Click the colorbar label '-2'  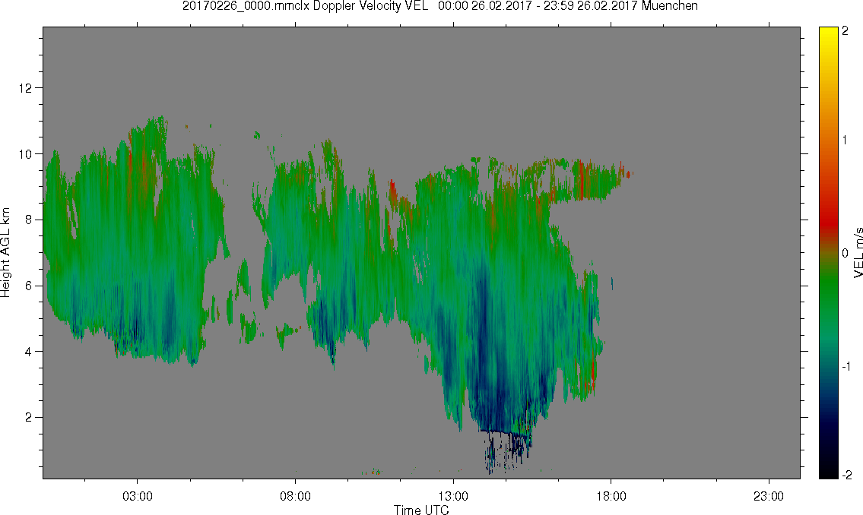[846, 475]
